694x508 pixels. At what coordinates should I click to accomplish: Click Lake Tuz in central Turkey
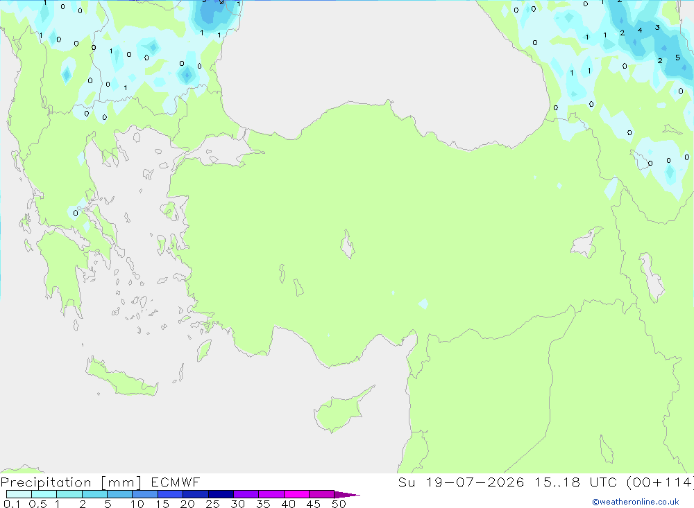(348, 244)
